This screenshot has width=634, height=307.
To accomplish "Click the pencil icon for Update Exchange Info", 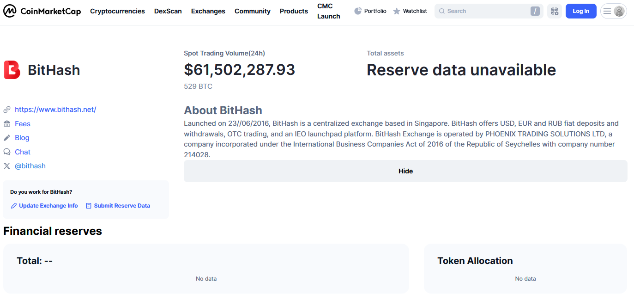I will (x=14, y=206).
